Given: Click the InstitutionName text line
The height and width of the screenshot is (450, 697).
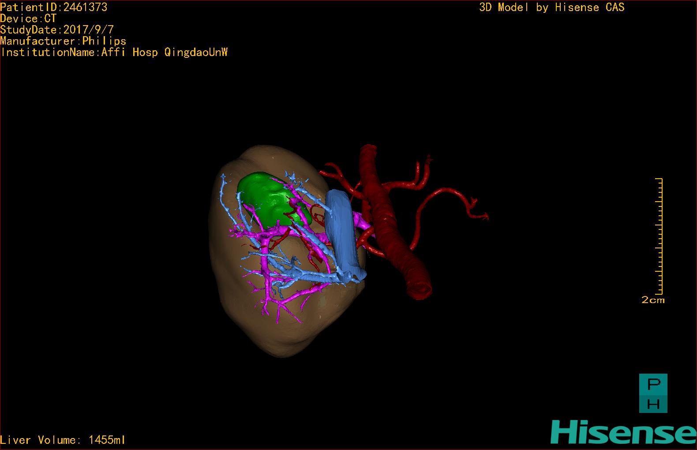Looking at the screenshot, I should pyautogui.click(x=114, y=52).
